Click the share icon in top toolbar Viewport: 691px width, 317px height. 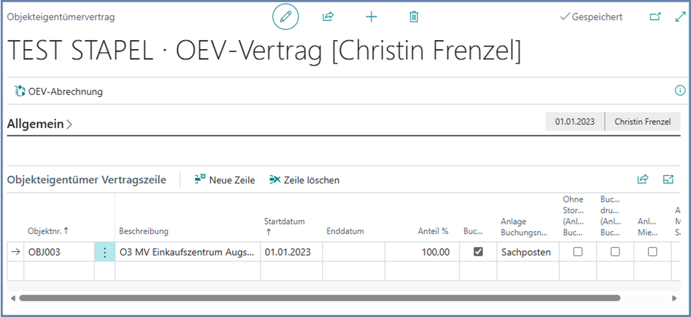pyautogui.click(x=328, y=17)
